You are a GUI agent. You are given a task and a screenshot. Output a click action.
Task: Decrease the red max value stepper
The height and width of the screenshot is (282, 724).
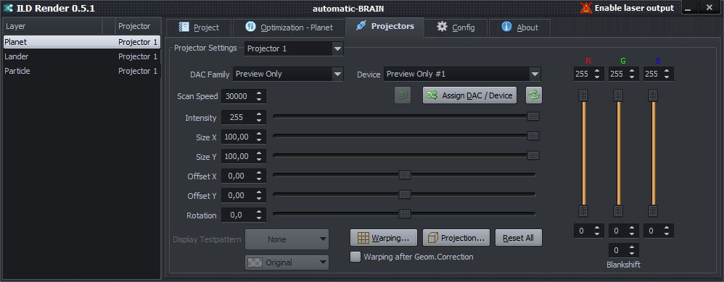598,77
